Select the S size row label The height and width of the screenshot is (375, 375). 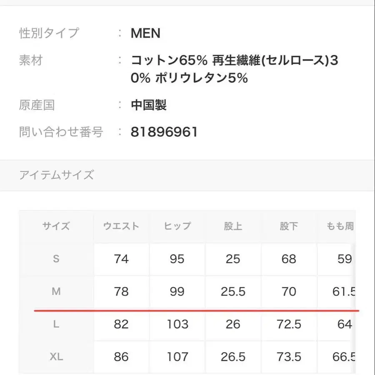pyautogui.click(x=56, y=259)
